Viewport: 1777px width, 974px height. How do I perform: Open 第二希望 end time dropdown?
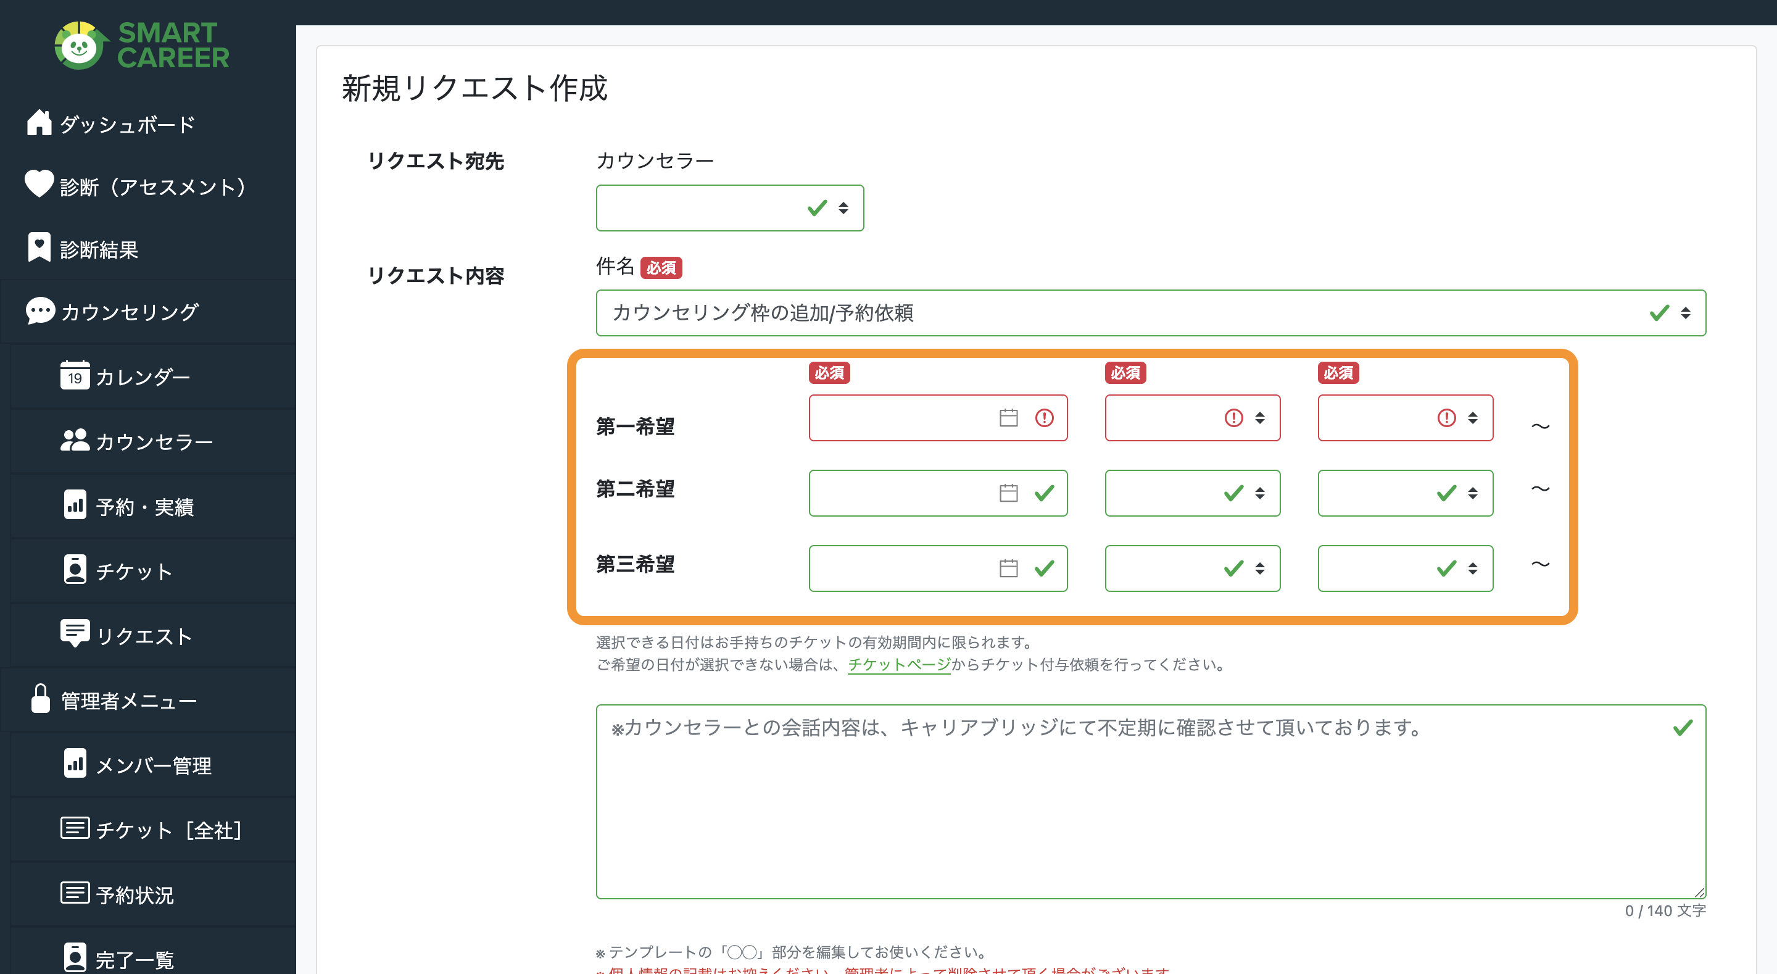pos(1405,493)
